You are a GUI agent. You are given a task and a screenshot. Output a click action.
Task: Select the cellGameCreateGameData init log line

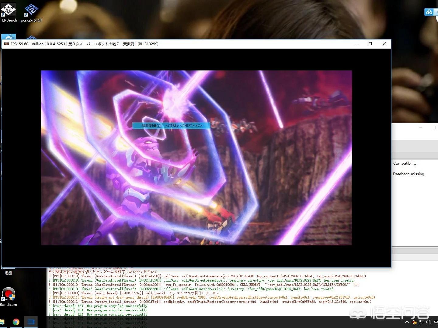click(207, 276)
